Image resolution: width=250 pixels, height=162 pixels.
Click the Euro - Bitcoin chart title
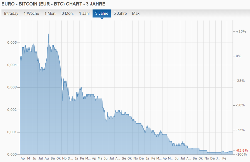(x=54, y=4)
